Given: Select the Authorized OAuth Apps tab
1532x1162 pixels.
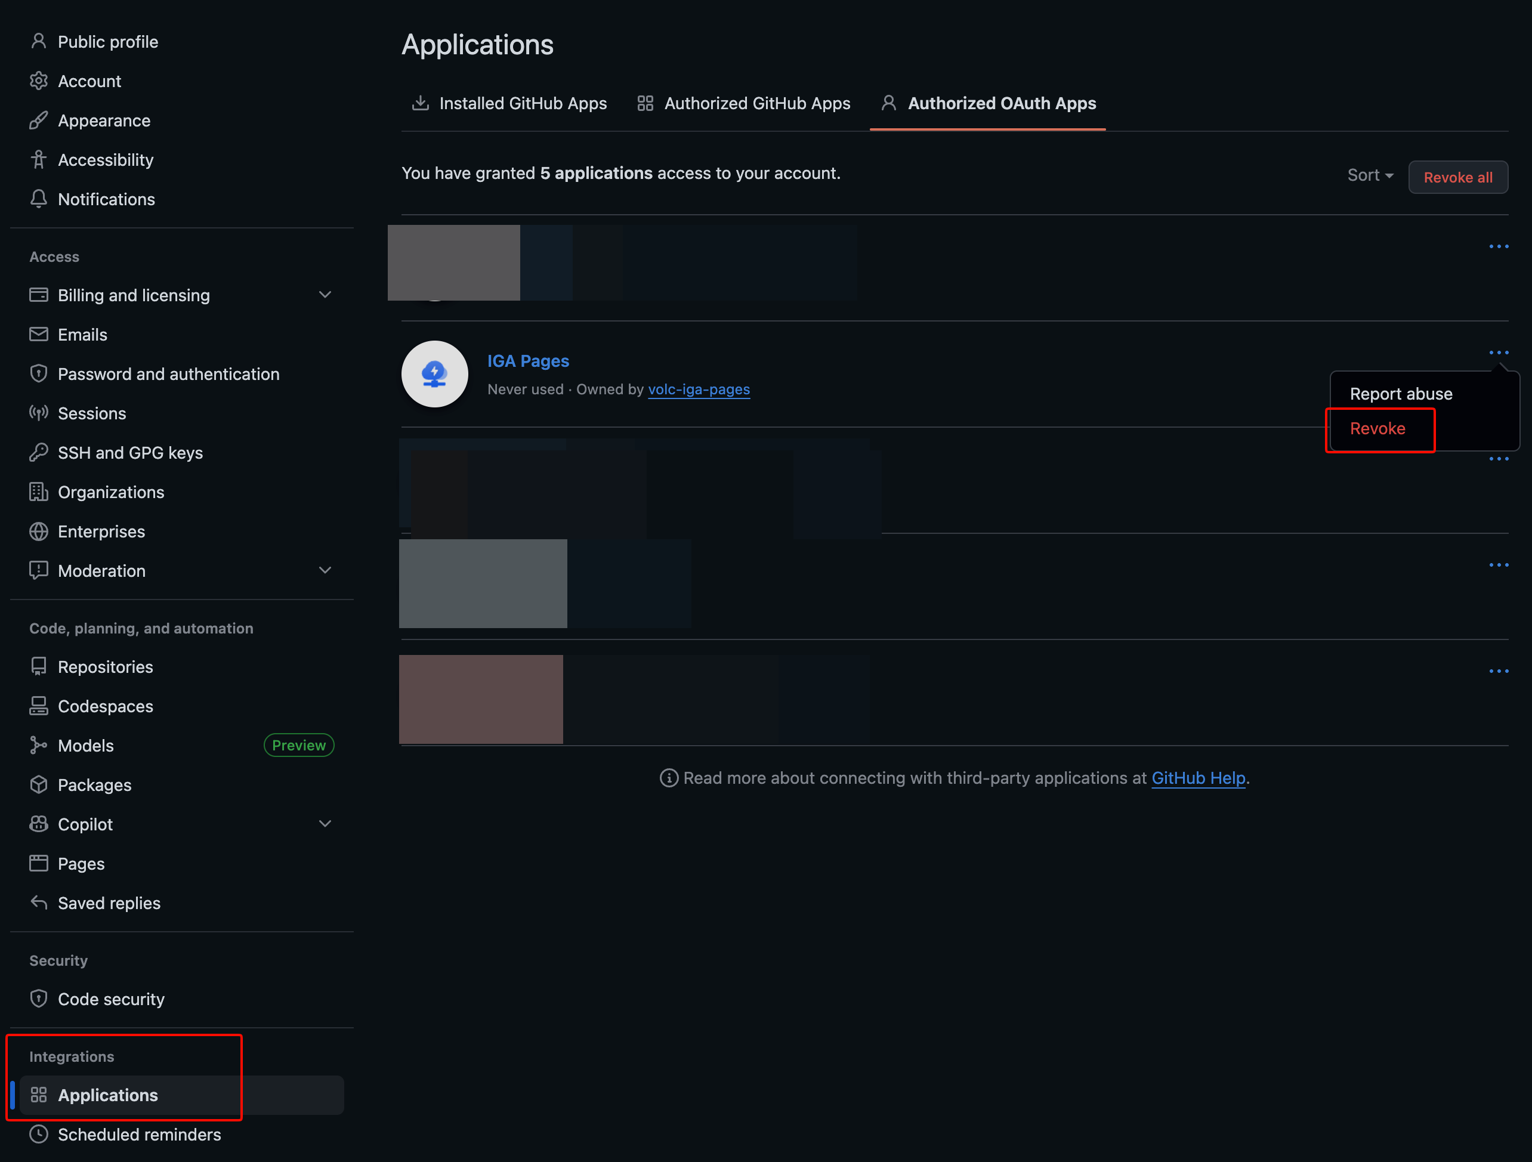Looking at the screenshot, I should click(989, 103).
